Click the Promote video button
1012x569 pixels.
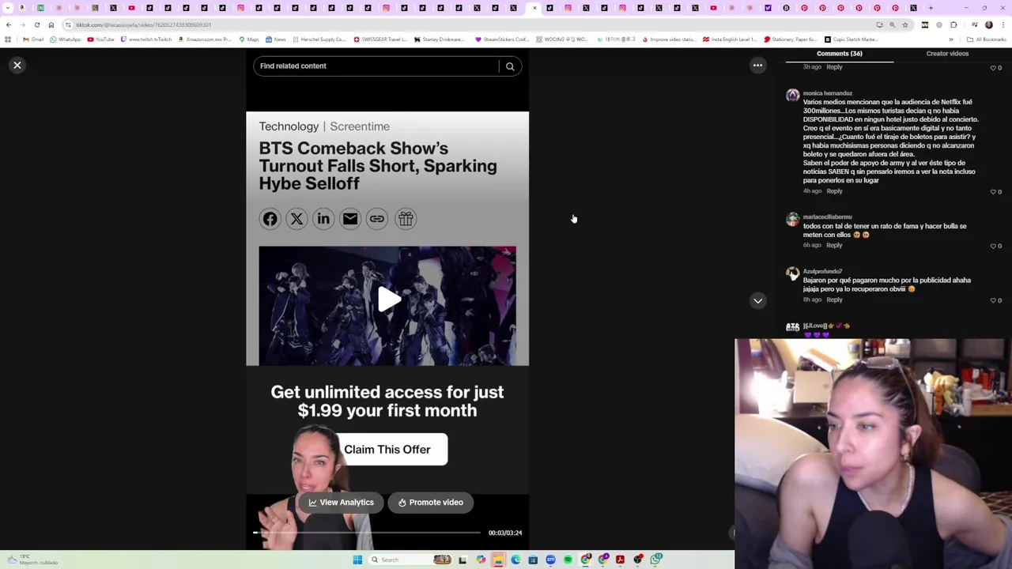[x=431, y=503]
